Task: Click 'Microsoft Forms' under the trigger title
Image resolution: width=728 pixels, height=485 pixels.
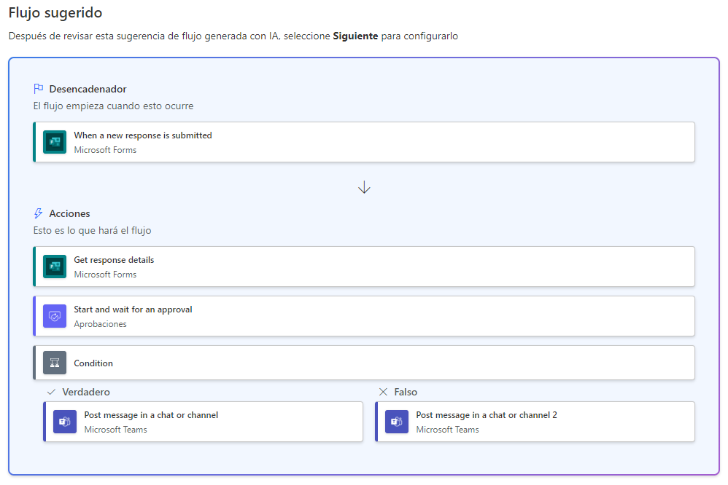Action: click(105, 150)
